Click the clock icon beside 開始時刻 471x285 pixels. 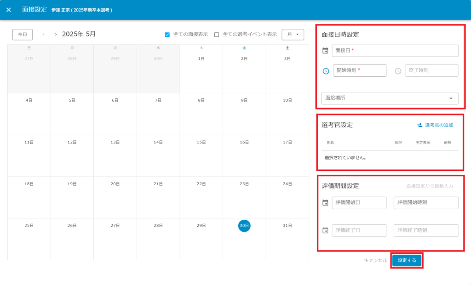326,71
